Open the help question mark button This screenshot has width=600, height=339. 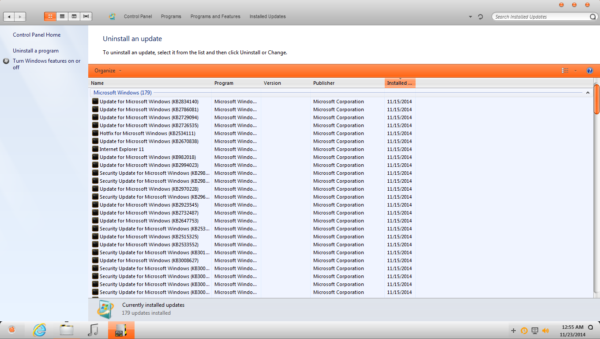[590, 71]
